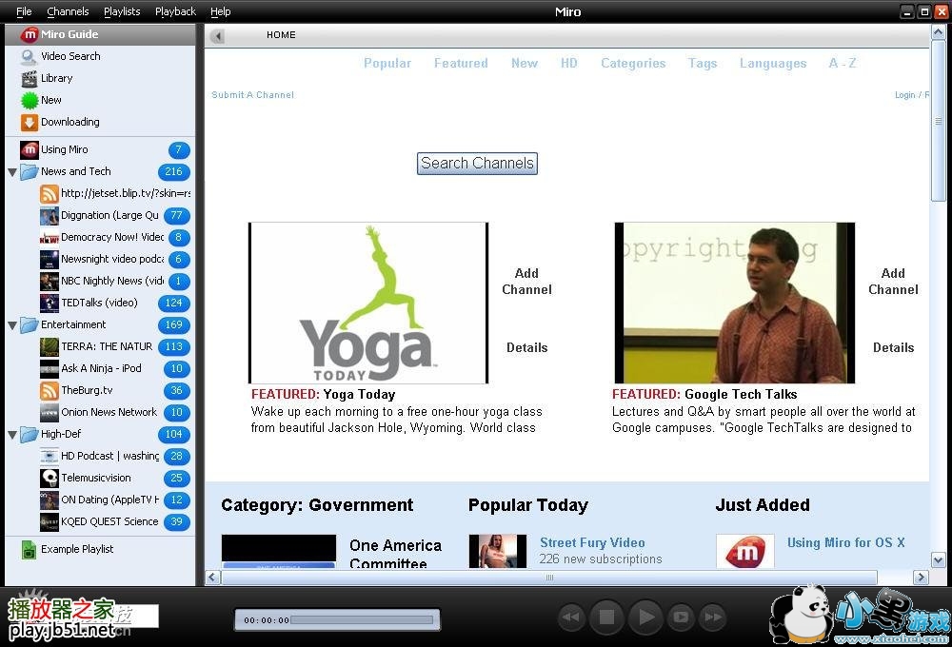The width and height of the screenshot is (952, 647).
Task: Open the Channels menu
Action: pyautogui.click(x=68, y=11)
